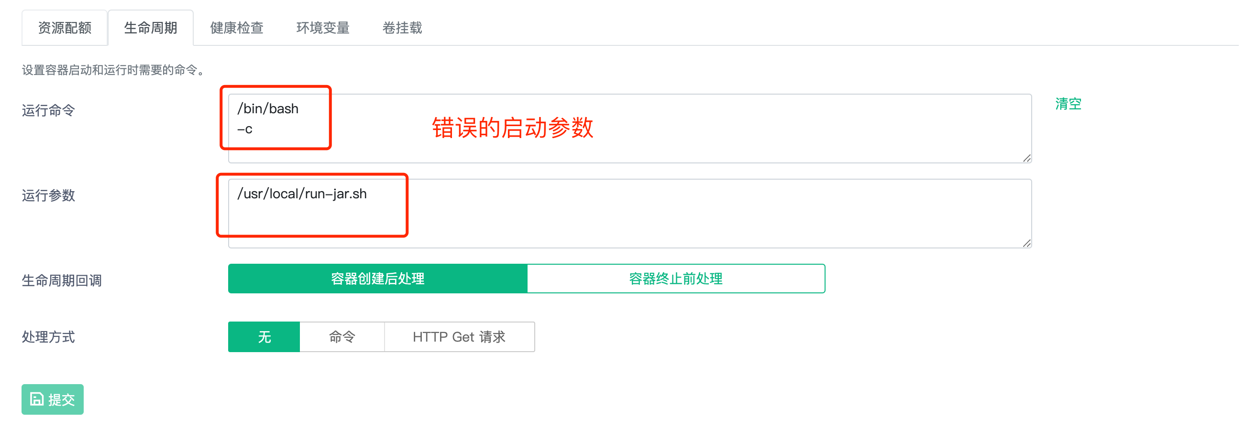Click on the /bin/bash text line
Screen dimensions: 1256x430
(268, 108)
